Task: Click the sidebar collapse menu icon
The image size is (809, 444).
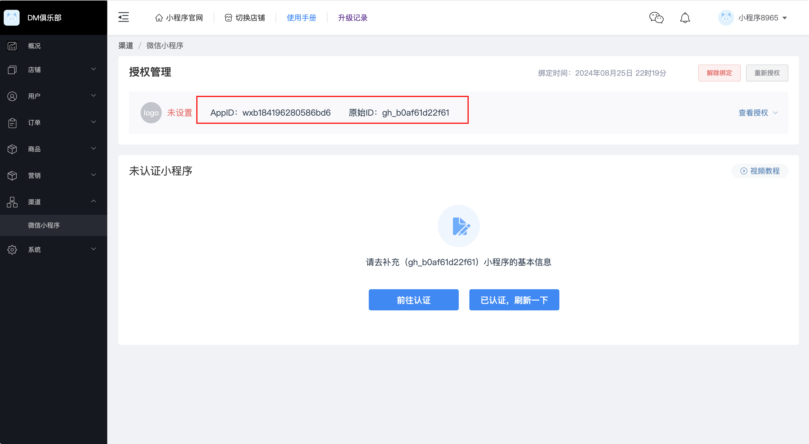Action: pyautogui.click(x=123, y=17)
